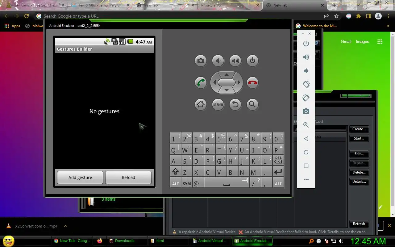Click customize Chrome pencil icon
This screenshot has height=247, width=395.
[x=380, y=207]
